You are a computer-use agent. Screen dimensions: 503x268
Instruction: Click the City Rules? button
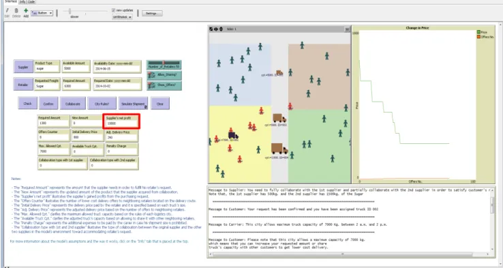[x=102, y=104]
